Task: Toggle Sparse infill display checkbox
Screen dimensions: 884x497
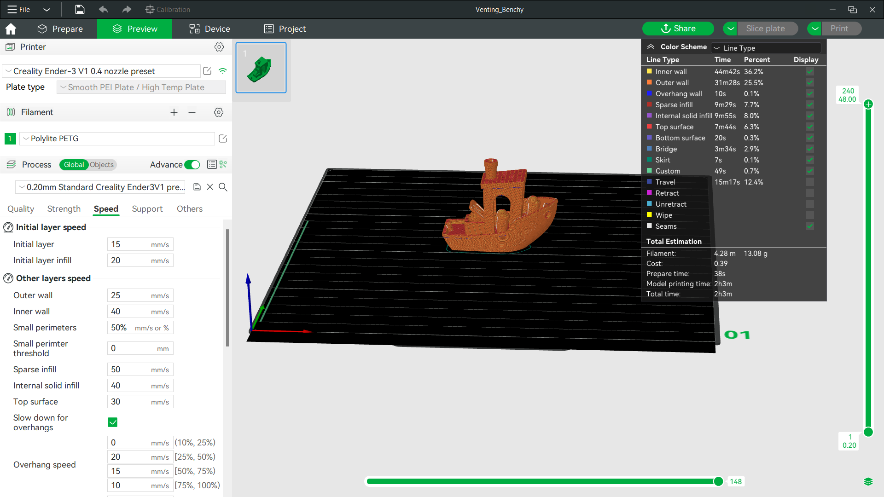Action: (810, 105)
